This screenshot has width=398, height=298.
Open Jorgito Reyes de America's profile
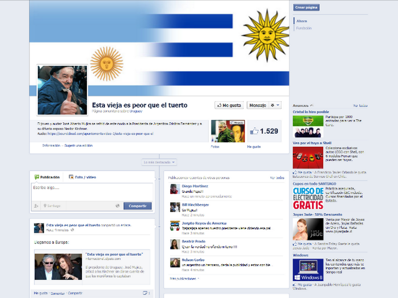204,223
